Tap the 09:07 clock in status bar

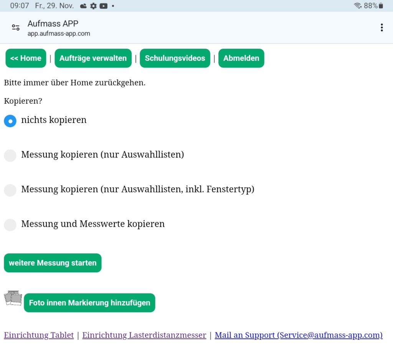(x=20, y=6)
